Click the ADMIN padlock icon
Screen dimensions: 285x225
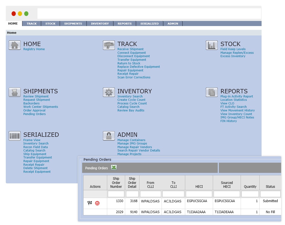point(109,136)
